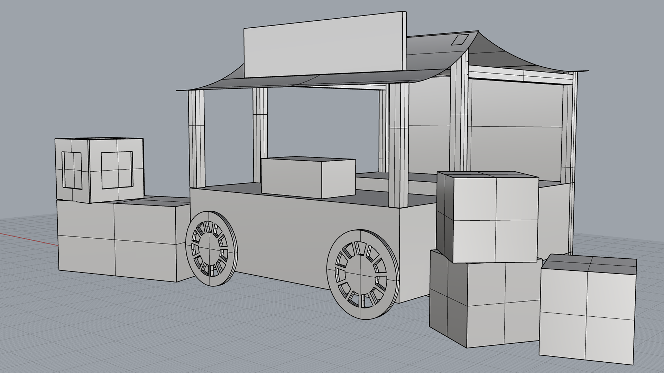Select the box sitting on the cart counter
The height and width of the screenshot is (373, 664).
[308, 178]
